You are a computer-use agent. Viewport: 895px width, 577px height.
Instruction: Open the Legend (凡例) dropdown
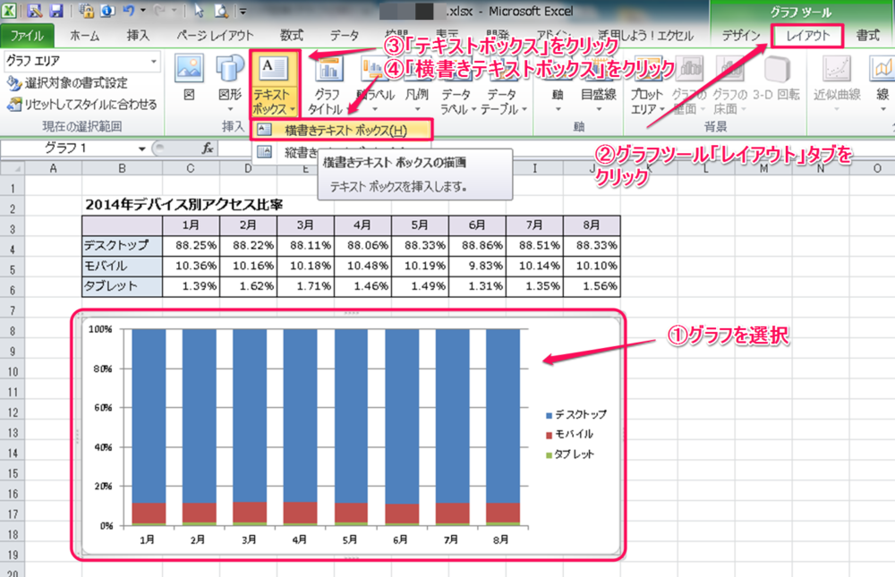(417, 99)
